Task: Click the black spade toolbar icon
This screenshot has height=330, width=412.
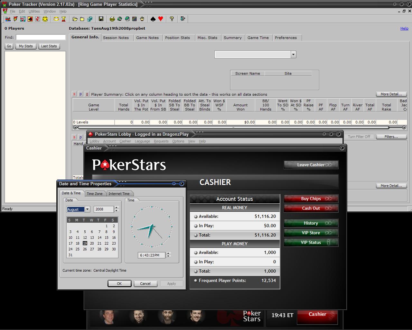Action: coord(153,19)
